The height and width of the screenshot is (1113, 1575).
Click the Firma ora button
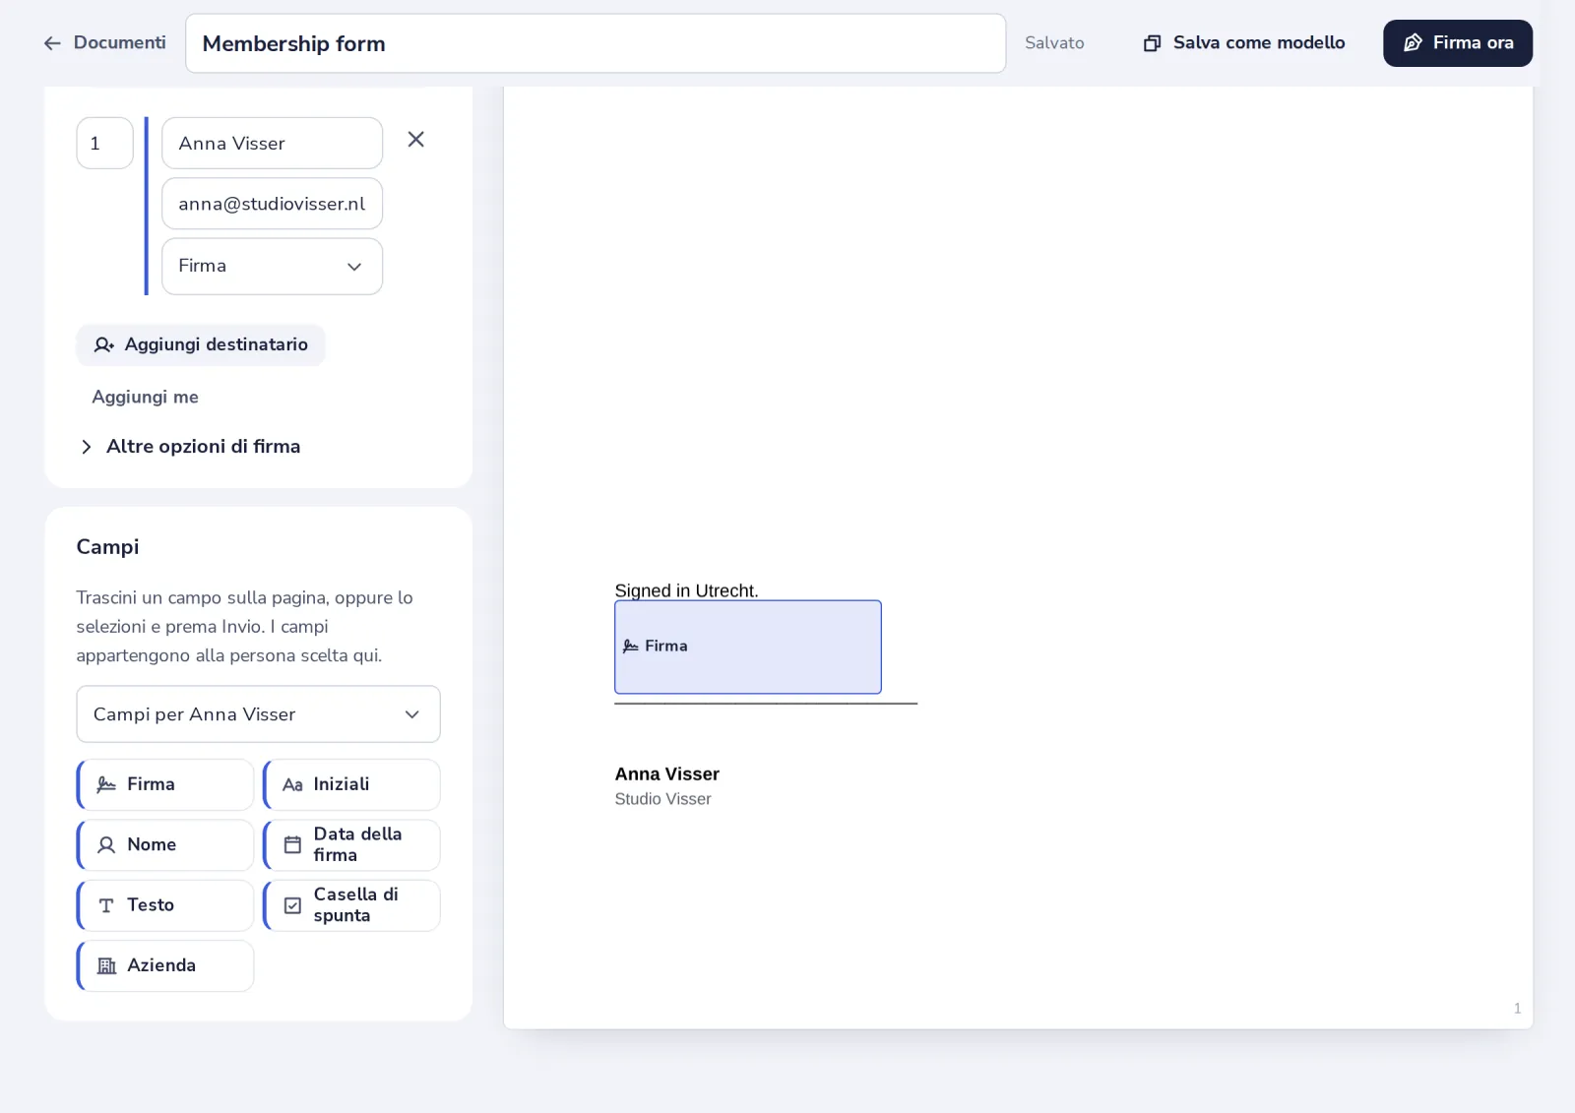[x=1458, y=43]
